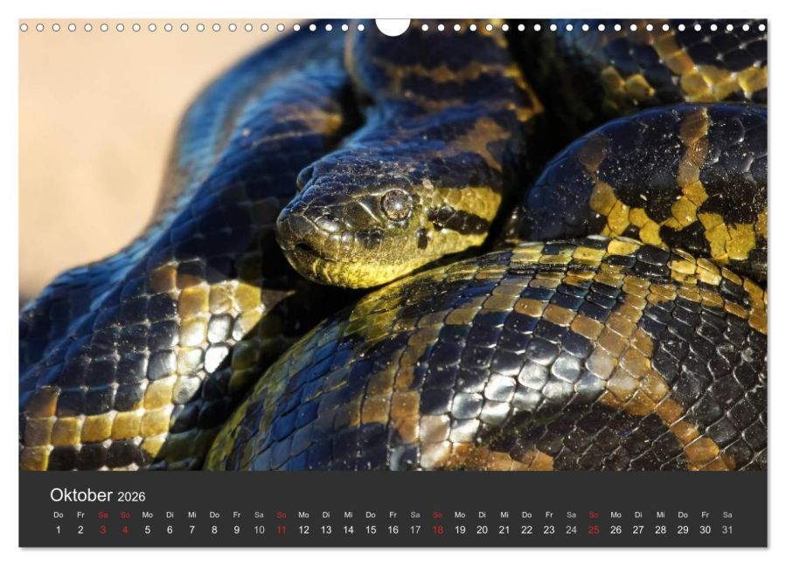786x566 pixels.
Task: Click the Mi weekday label above 7
Action: coord(192,515)
